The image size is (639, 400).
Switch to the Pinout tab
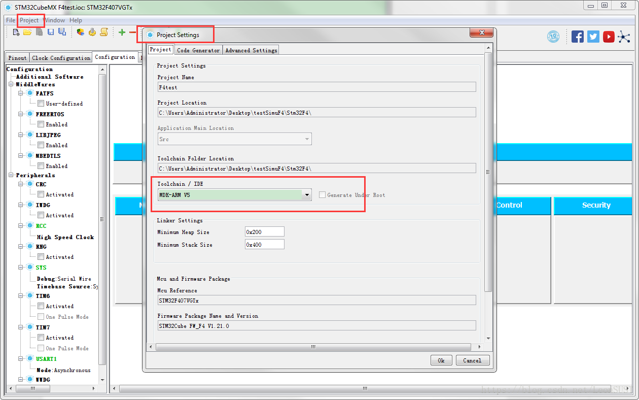click(17, 58)
